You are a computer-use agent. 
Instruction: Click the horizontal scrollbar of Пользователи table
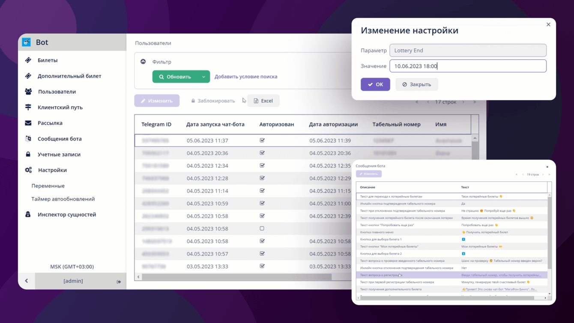pos(236,277)
